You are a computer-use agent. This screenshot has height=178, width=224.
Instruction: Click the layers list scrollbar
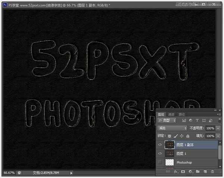click(x=220, y=152)
